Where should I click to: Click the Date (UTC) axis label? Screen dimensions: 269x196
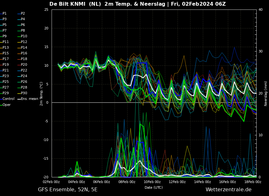coord(153,187)
